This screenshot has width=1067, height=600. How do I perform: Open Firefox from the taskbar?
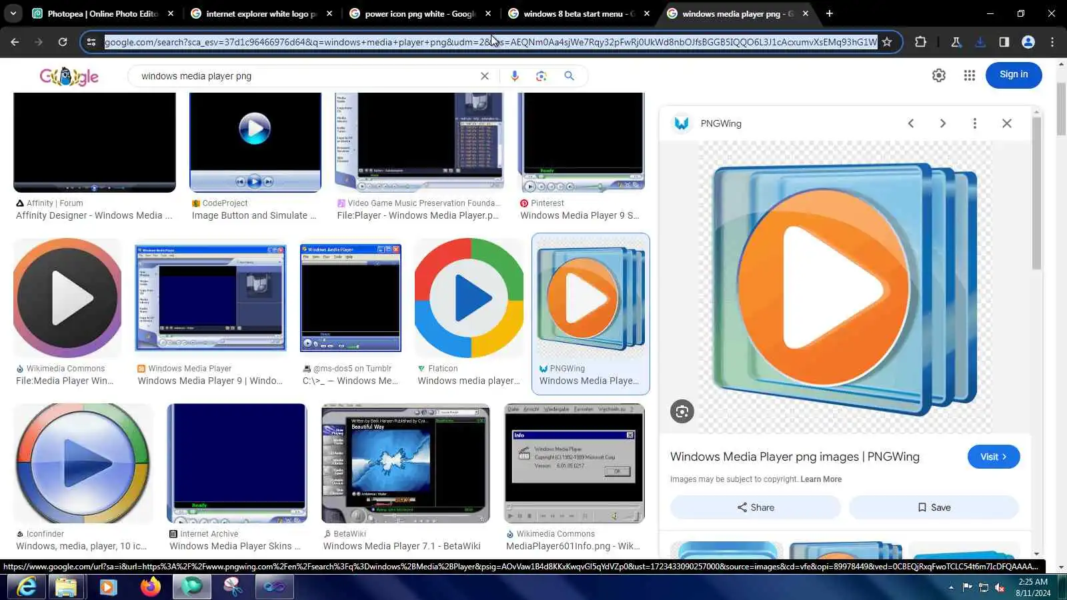pyautogui.click(x=150, y=587)
